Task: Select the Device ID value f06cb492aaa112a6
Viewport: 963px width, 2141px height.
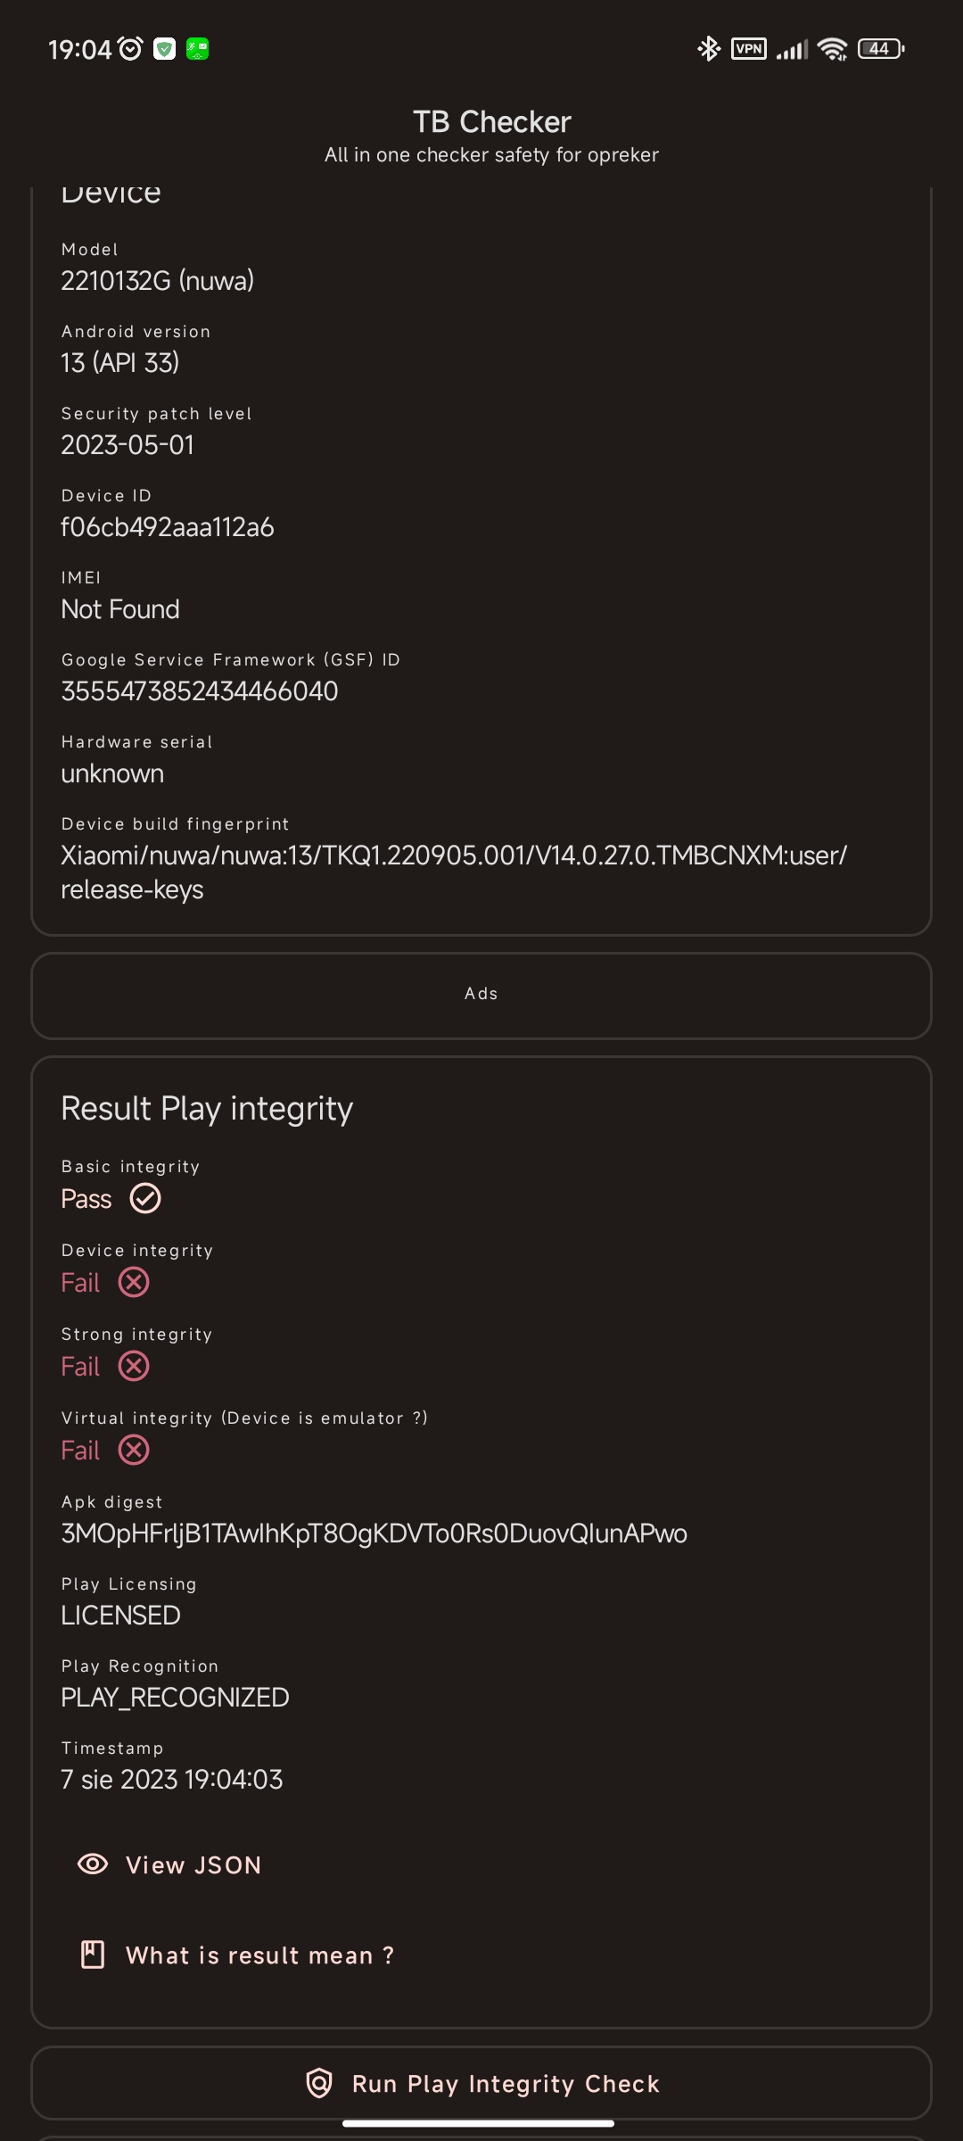Action: (168, 527)
